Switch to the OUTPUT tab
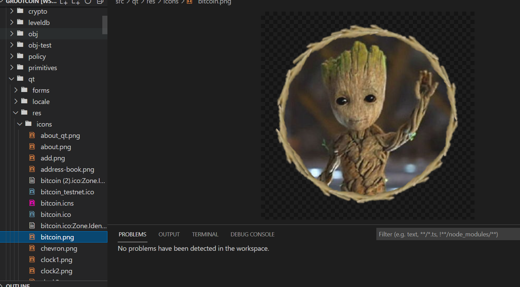The image size is (520, 287). [169, 234]
